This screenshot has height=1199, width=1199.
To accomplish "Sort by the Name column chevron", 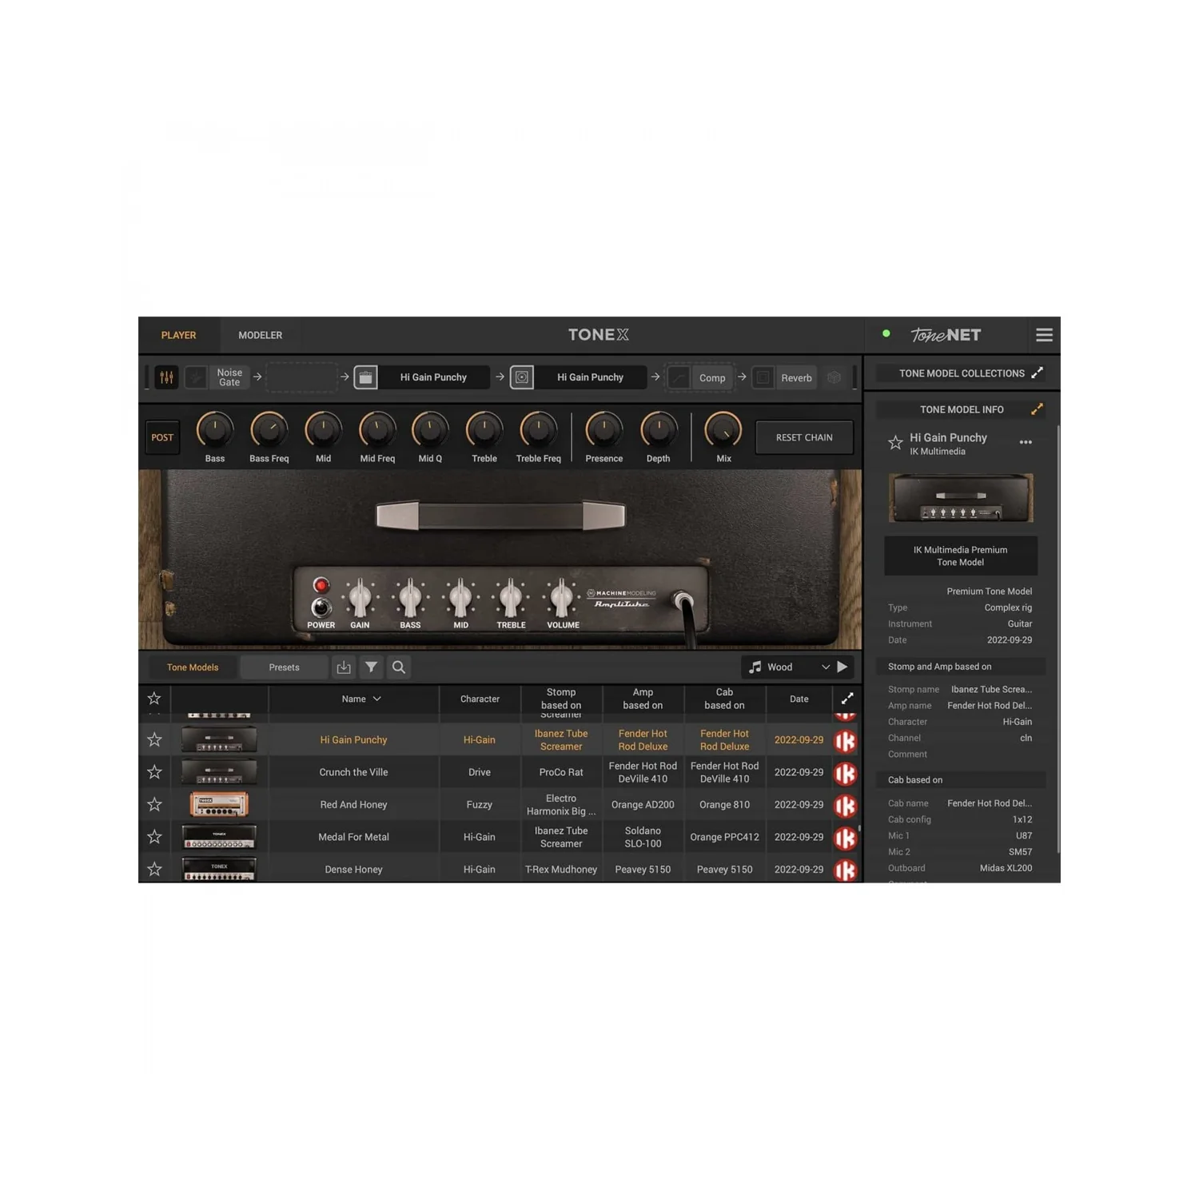I will coord(377,699).
